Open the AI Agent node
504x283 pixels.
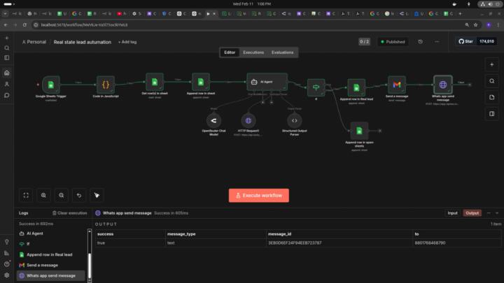pyautogui.click(x=267, y=82)
